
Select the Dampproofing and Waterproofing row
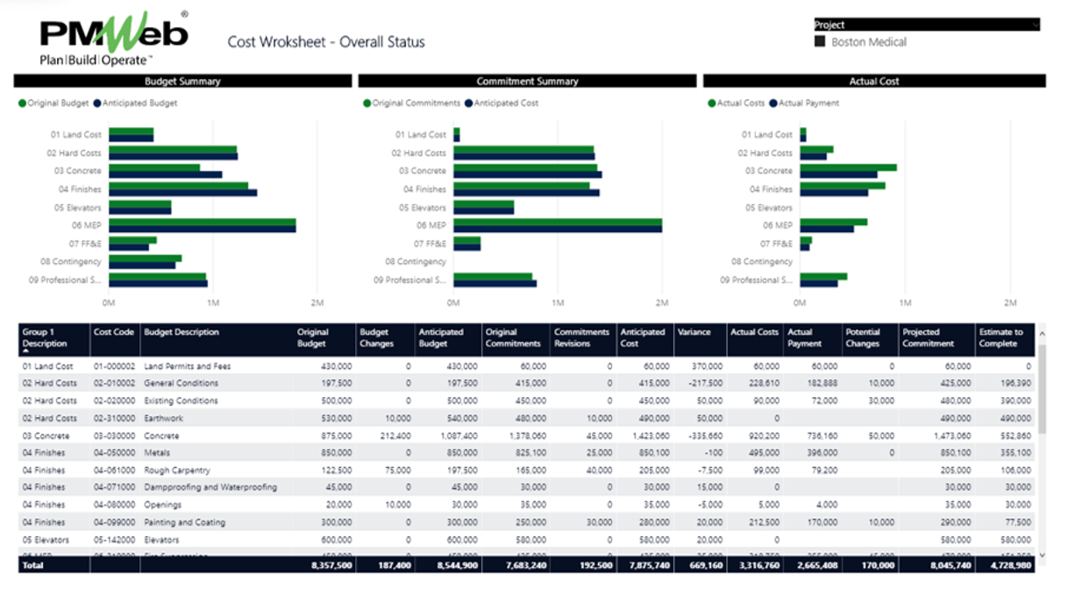(210, 487)
